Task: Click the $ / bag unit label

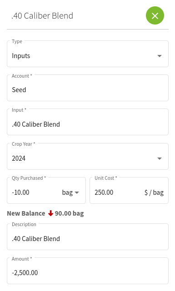Action: click(154, 192)
